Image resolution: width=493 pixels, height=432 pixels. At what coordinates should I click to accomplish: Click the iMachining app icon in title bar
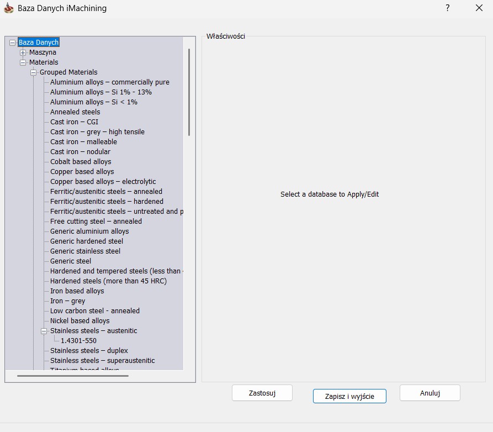(8, 8)
